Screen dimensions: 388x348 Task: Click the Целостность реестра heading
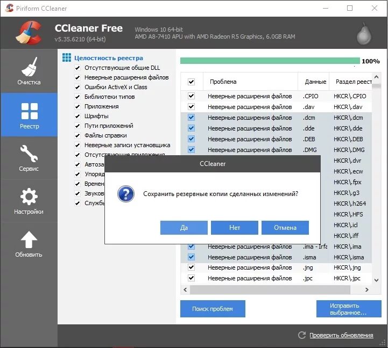[109, 58]
